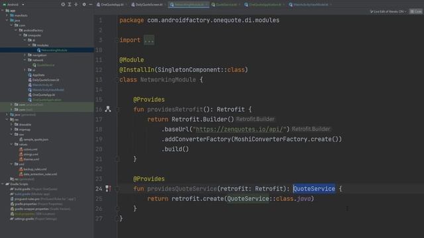Image resolution: width=424 pixels, height=238 pixels.
Task: Switch to the DailyQuoteScreen.kt tab
Action: (148, 5)
